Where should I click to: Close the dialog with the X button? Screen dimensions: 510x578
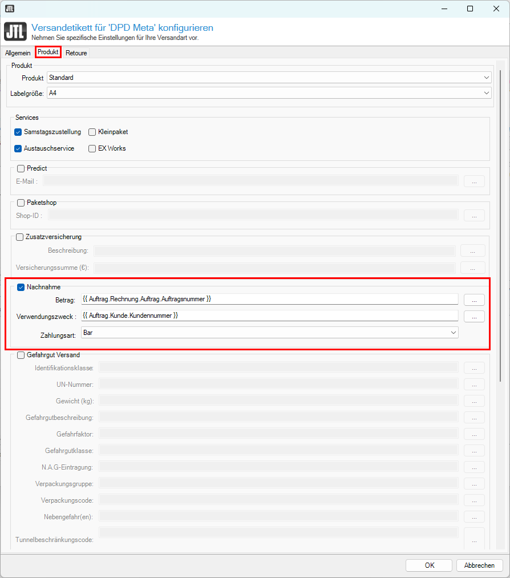pyautogui.click(x=496, y=9)
